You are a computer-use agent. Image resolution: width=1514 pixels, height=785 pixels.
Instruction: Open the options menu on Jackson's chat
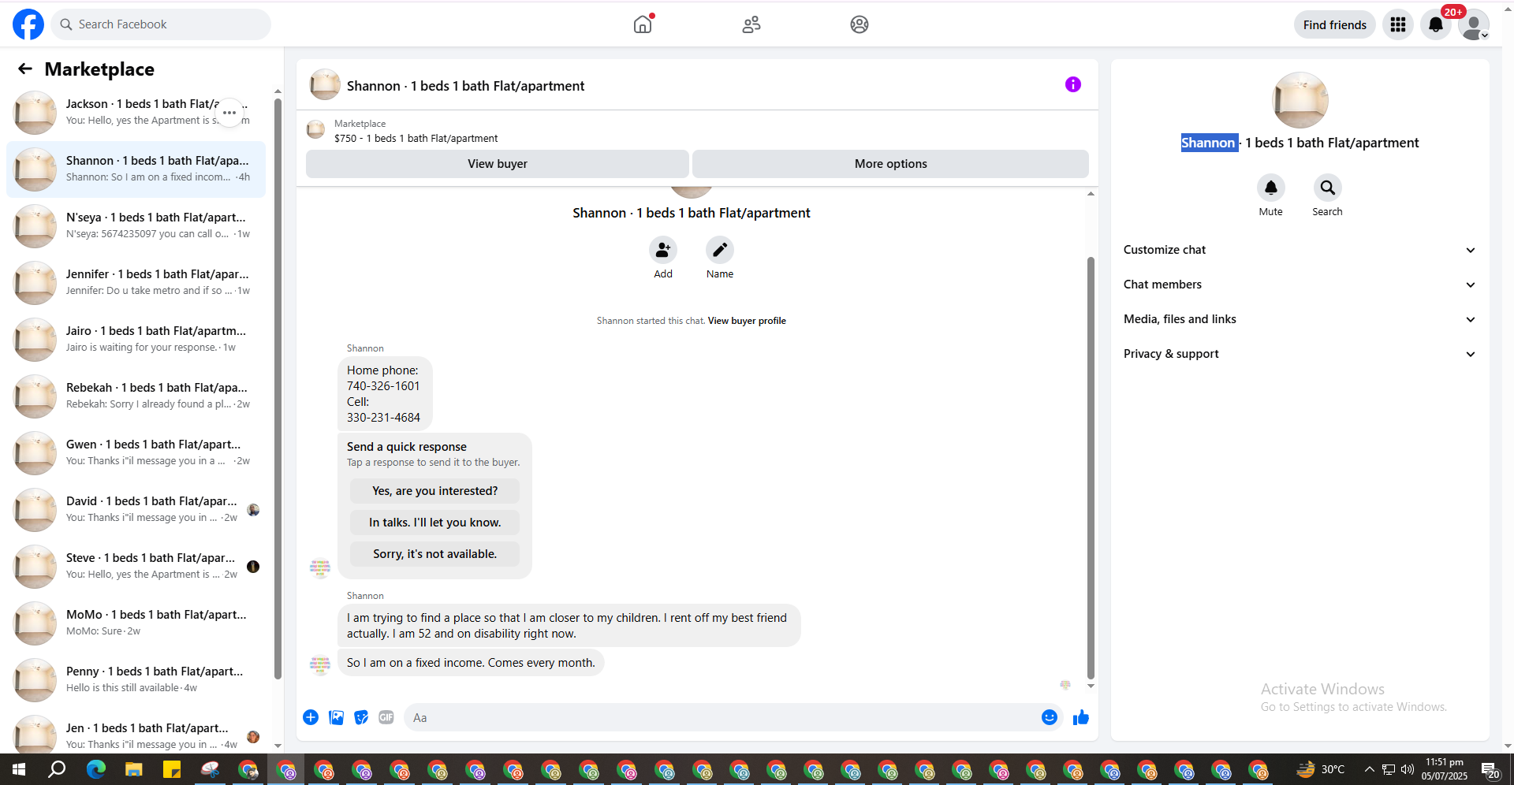[229, 113]
